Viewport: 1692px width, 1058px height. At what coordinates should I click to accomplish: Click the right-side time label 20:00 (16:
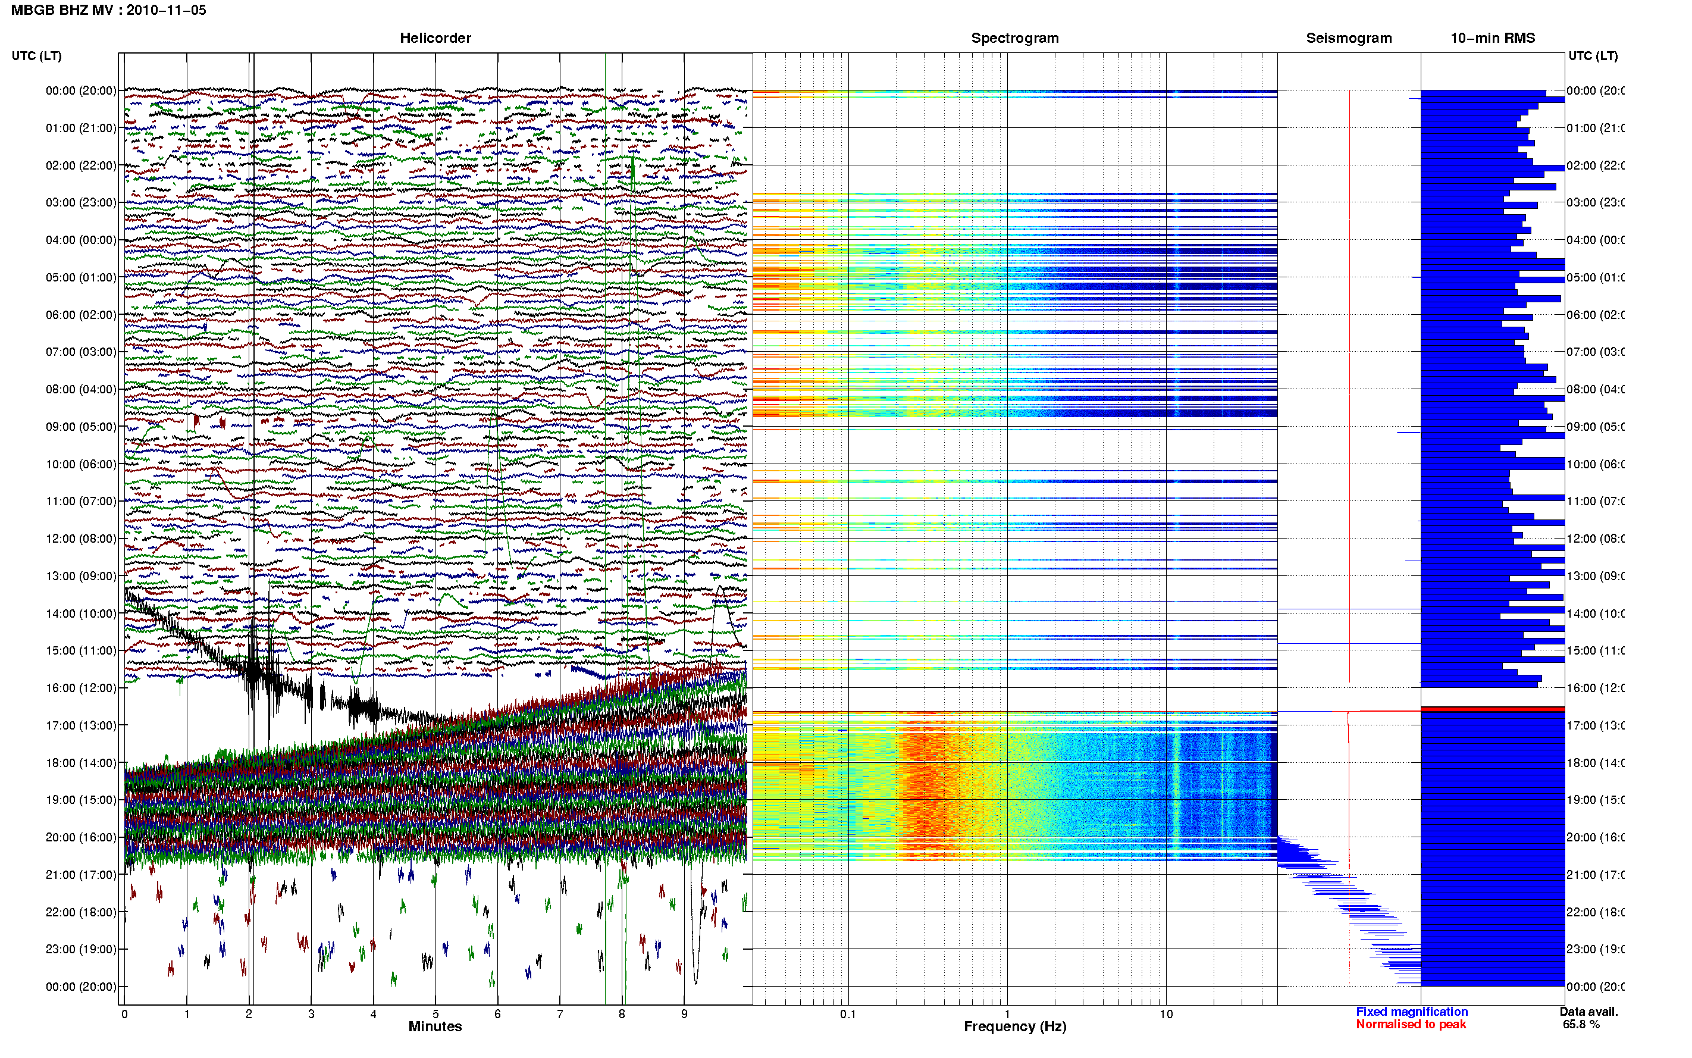[1596, 837]
